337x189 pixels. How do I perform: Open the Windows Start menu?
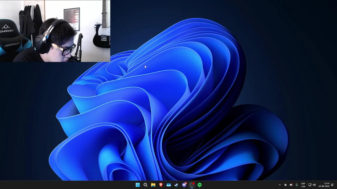(x=138, y=185)
